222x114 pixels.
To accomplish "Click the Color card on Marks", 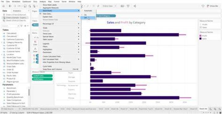I will pyautogui.click(x=35, y=43).
